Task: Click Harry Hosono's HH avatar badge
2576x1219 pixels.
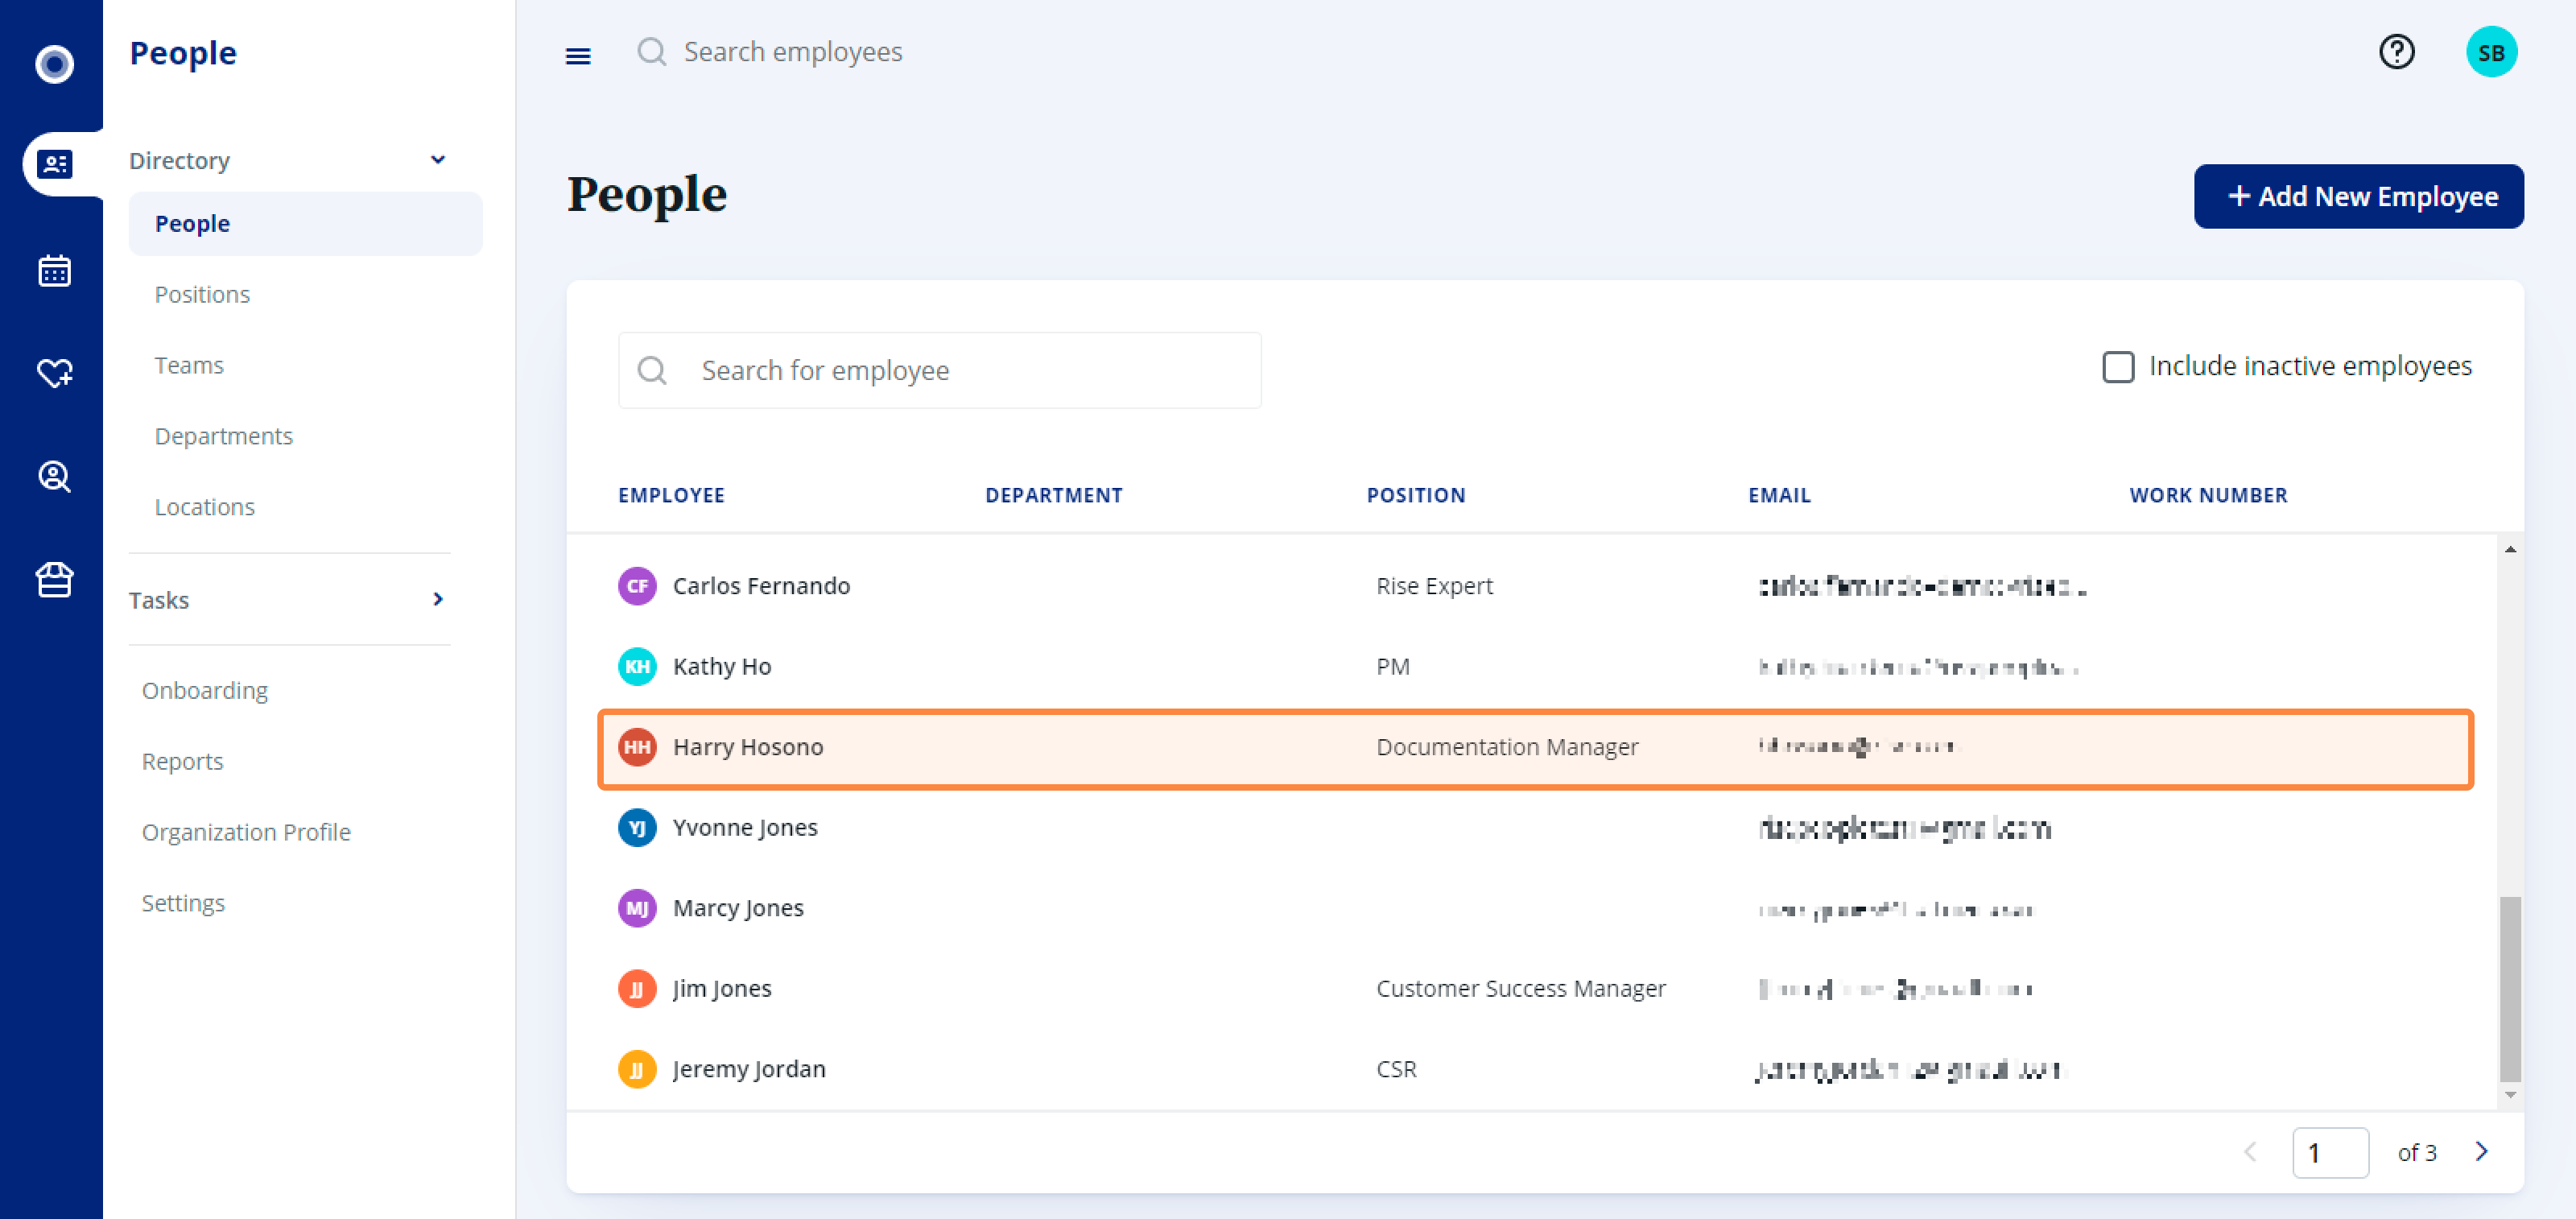Action: [x=637, y=747]
